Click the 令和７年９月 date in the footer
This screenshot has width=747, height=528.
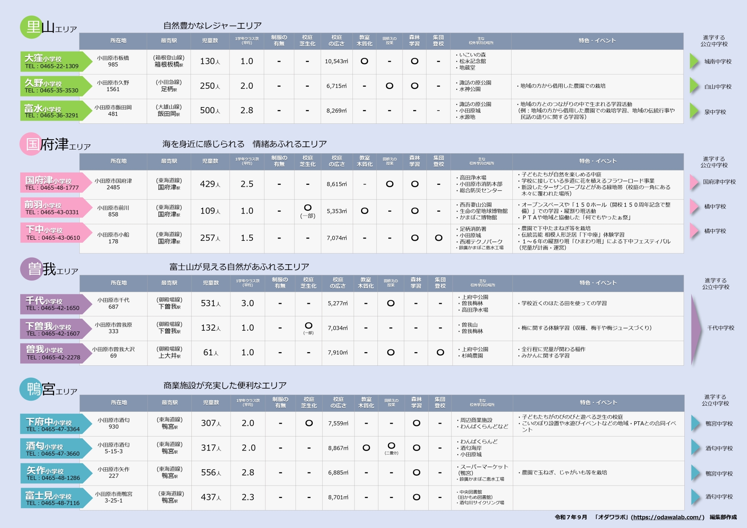(x=571, y=517)
